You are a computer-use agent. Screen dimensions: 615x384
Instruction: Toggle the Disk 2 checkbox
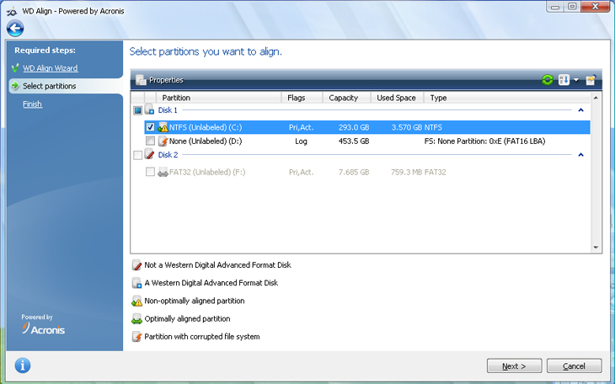coord(137,155)
